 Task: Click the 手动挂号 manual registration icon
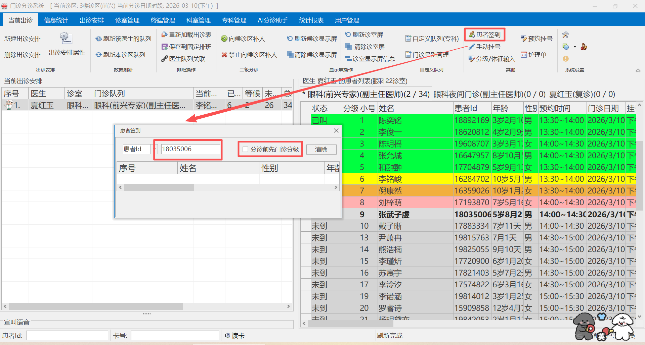tap(472, 47)
